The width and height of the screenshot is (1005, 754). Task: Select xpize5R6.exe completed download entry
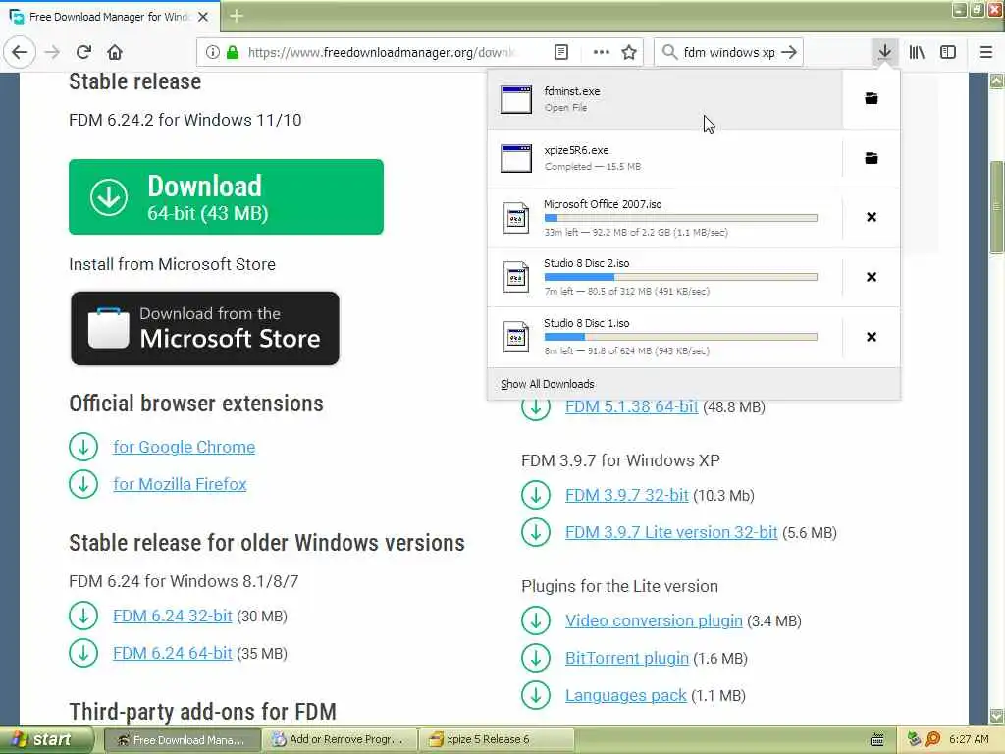[x=665, y=158]
